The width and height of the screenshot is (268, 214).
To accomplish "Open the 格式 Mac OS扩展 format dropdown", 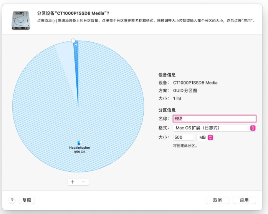I will point(215,128).
